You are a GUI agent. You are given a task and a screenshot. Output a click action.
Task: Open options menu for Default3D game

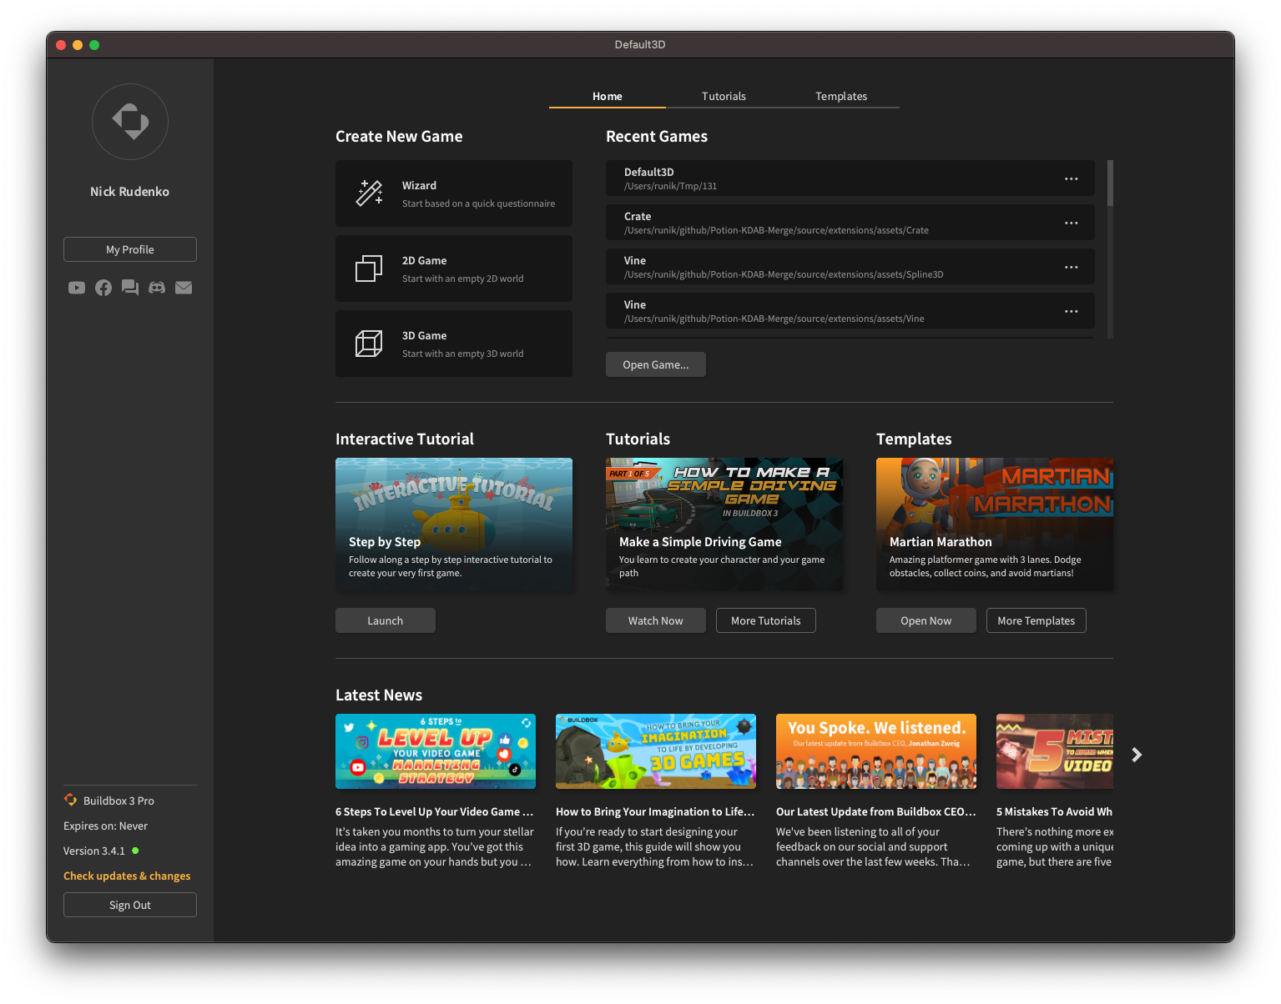[1072, 178]
